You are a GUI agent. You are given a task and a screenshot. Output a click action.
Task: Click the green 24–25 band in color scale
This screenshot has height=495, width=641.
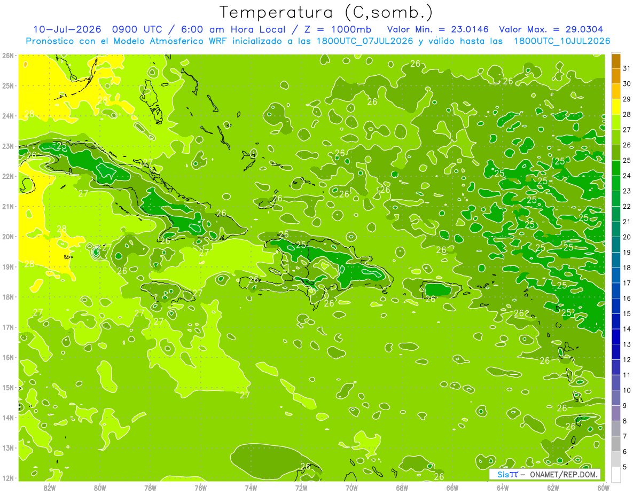pyautogui.click(x=616, y=168)
